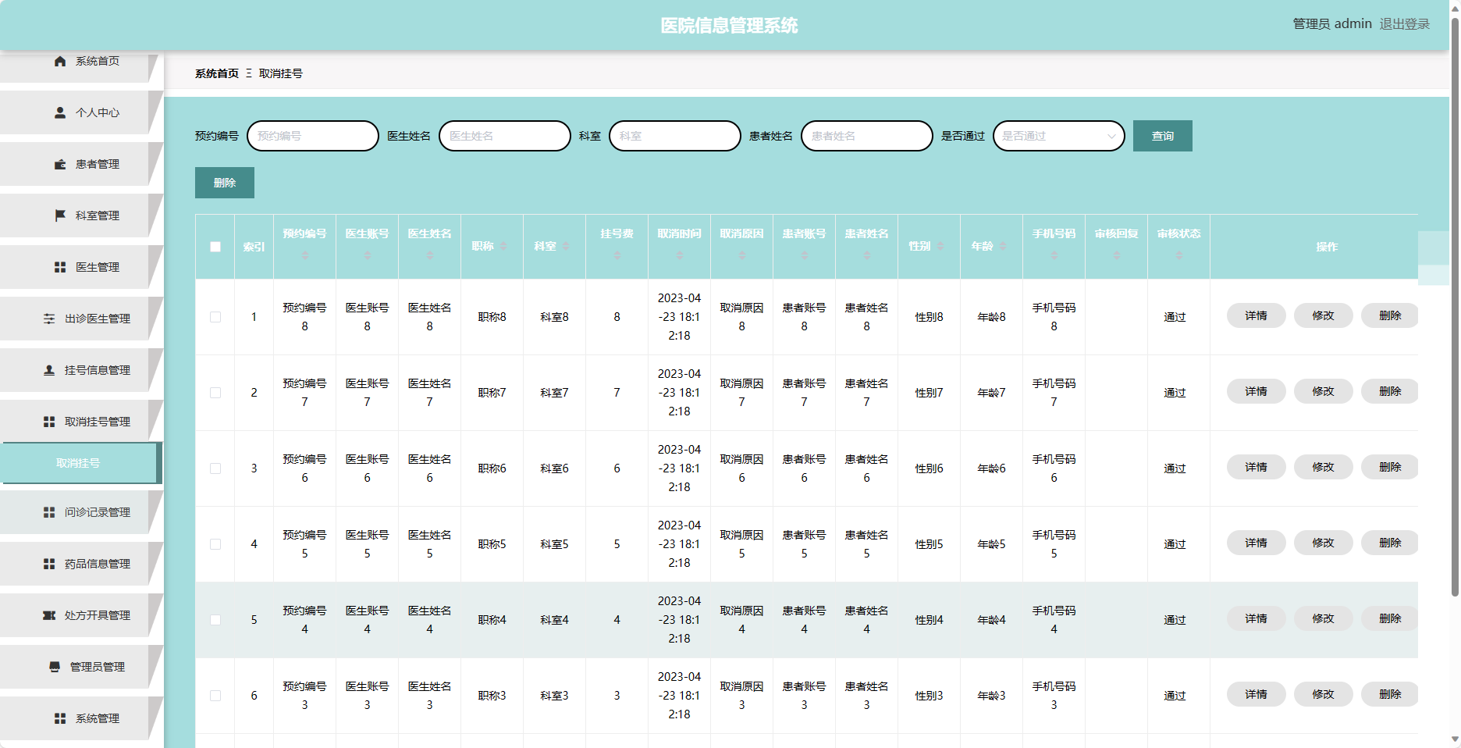Sort by 手机号码 column arrows

point(1054,256)
